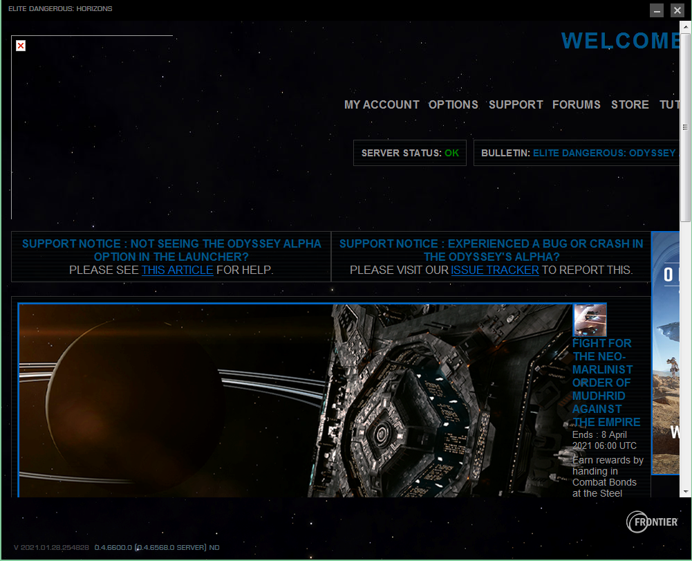Close the Elite Dangerous launcher window
Viewport: 692px width, 561px height.
click(x=677, y=10)
